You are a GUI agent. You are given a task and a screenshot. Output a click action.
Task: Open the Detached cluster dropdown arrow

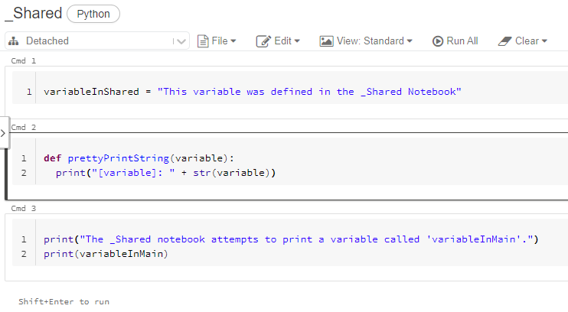181,41
